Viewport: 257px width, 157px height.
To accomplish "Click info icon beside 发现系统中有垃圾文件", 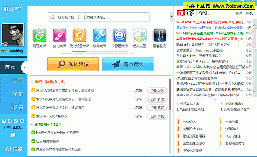I will [33, 107].
